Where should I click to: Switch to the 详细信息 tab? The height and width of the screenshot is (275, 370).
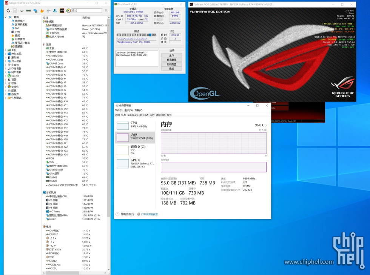pyautogui.click(x=160, y=115)
